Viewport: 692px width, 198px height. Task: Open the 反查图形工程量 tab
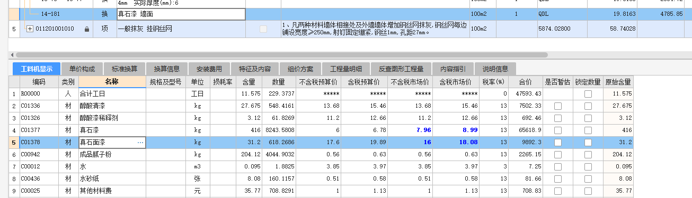[401, 69]
